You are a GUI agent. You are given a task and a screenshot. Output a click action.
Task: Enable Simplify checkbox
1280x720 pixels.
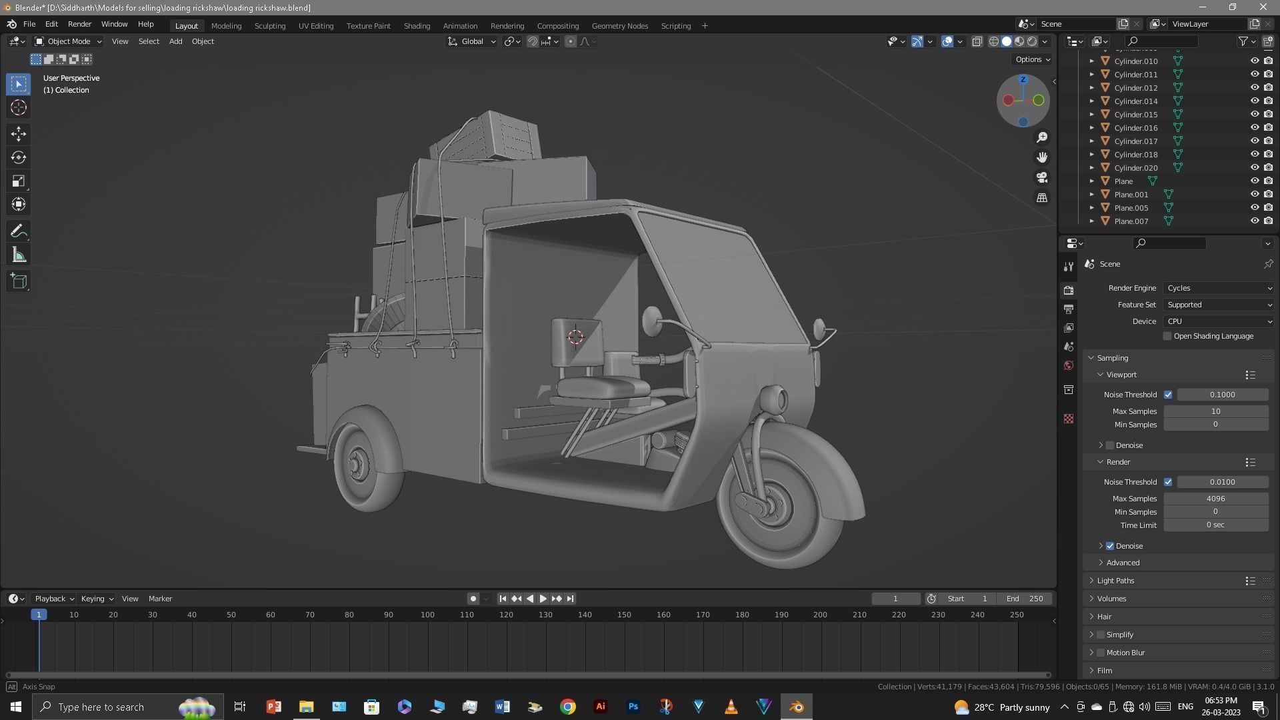pyautogui.click(x=1101, y=635)
